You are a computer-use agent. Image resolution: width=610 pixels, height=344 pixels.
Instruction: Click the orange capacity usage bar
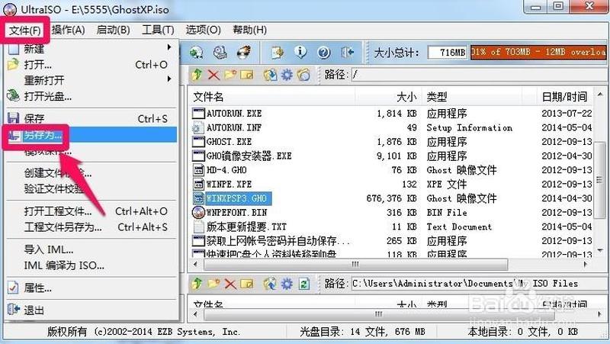(538, 52)
